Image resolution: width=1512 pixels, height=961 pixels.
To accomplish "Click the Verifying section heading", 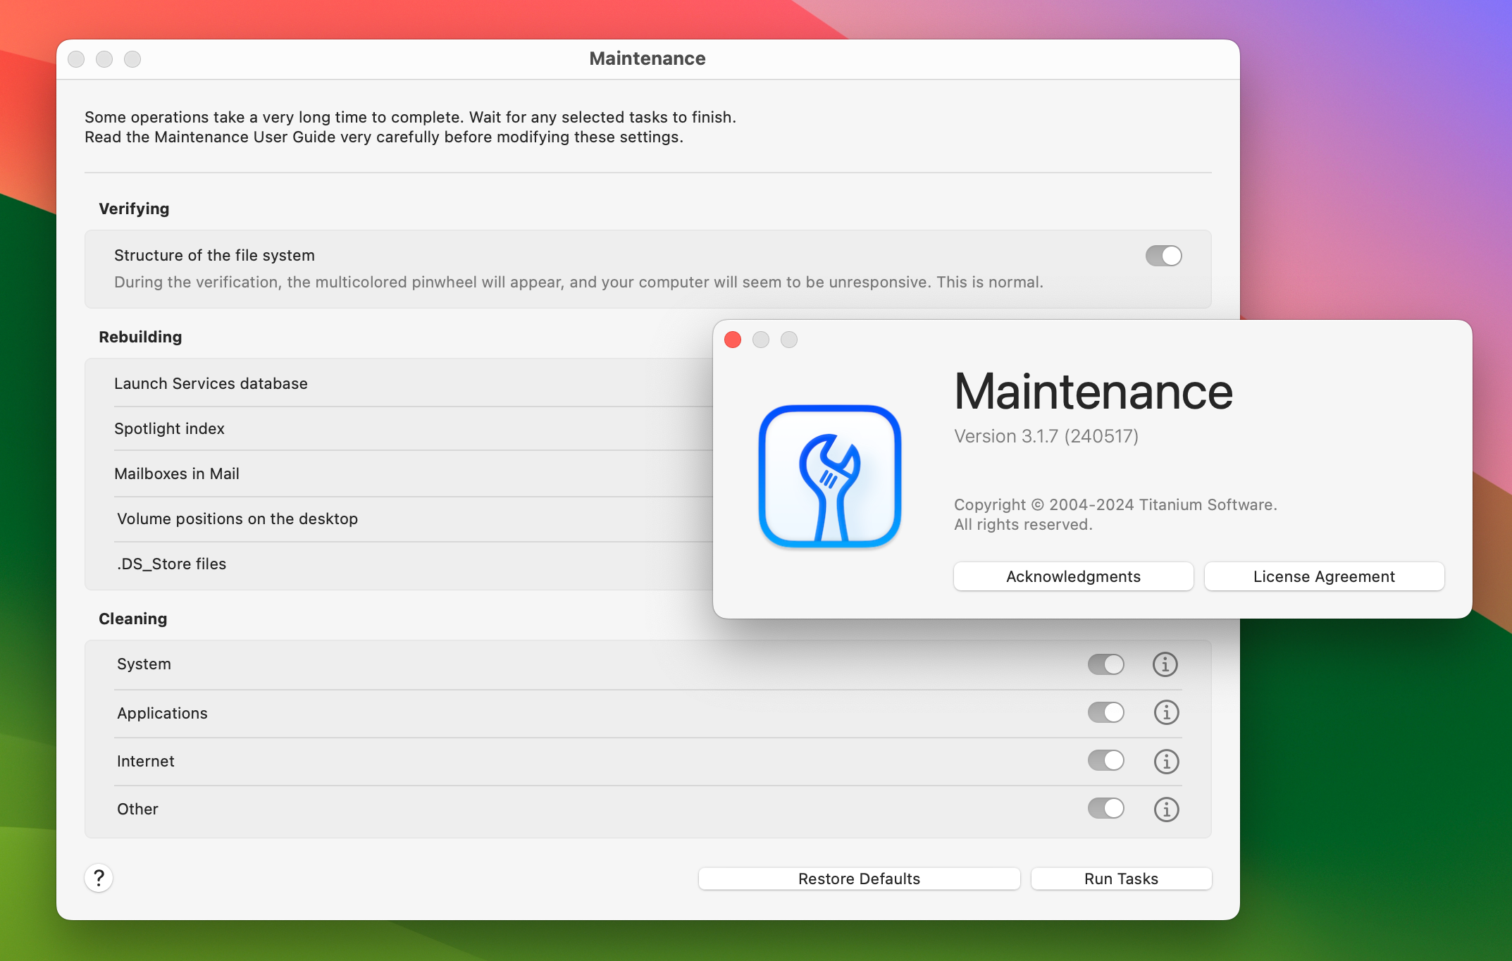I will tap(134, 209).
